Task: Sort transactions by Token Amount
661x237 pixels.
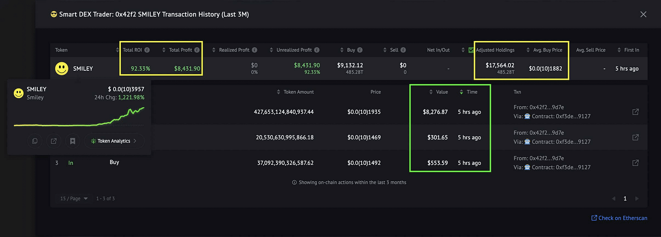Action: [279, 92]
